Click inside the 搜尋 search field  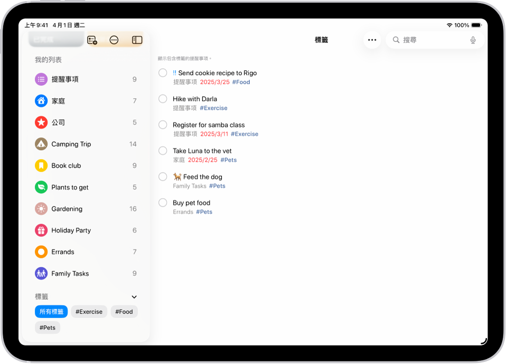428,40
